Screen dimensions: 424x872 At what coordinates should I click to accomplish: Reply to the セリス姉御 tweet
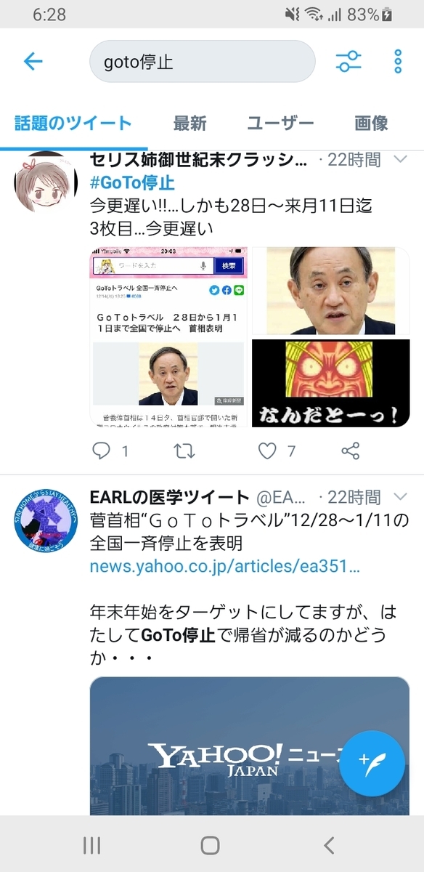(102, 451)
